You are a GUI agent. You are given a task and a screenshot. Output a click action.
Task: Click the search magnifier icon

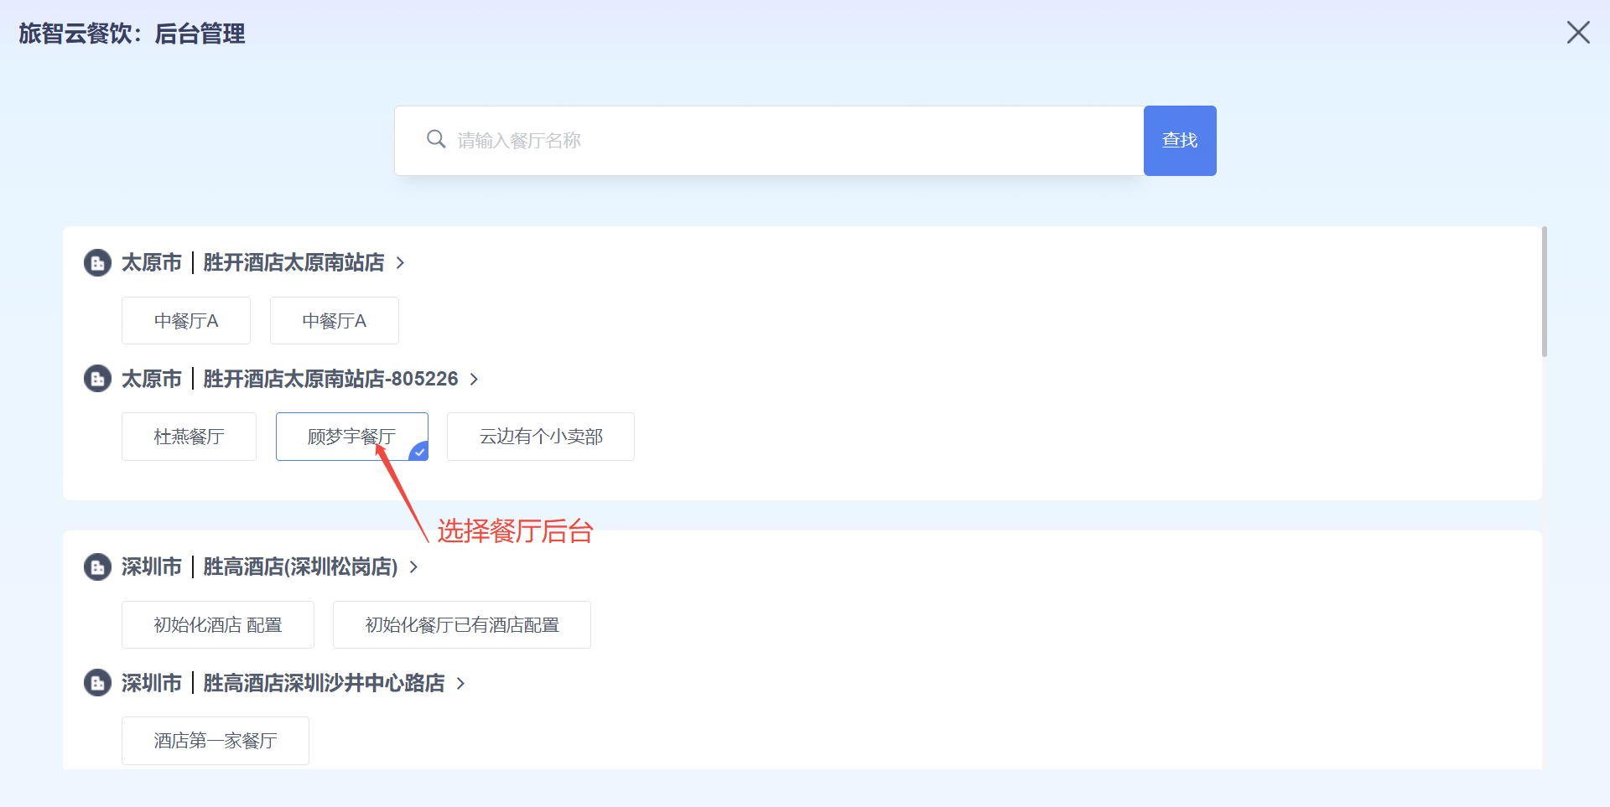coord(435,139)
